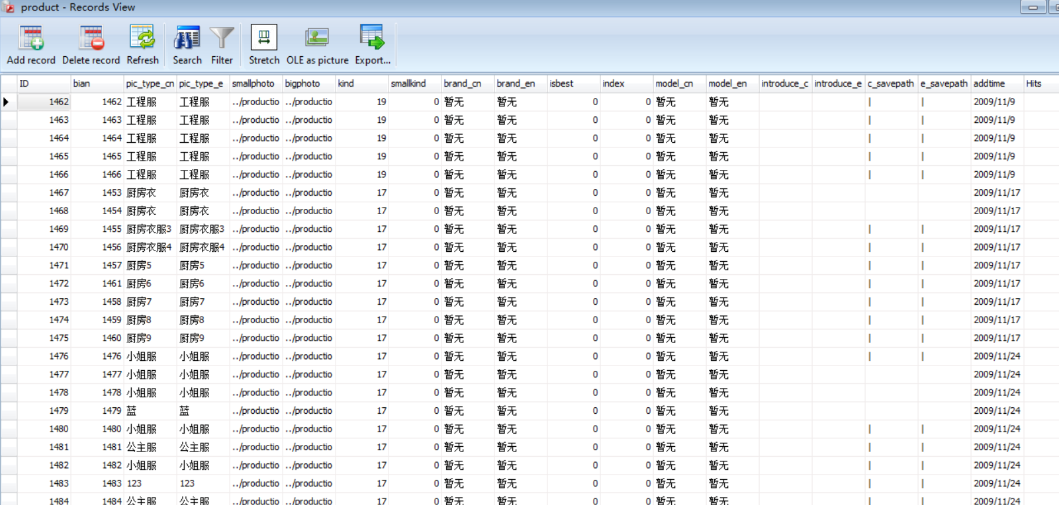This screenshot has width=1059, height=505.
Task: Refresh the records view
Action: pos(142,45)
